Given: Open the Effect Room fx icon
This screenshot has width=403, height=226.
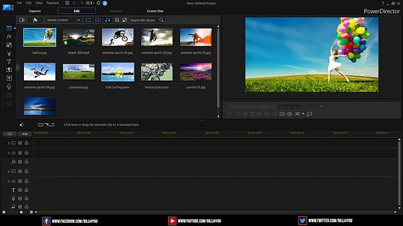Looking at the screenshot, I should pyautogui.click(x=9, y=36).
